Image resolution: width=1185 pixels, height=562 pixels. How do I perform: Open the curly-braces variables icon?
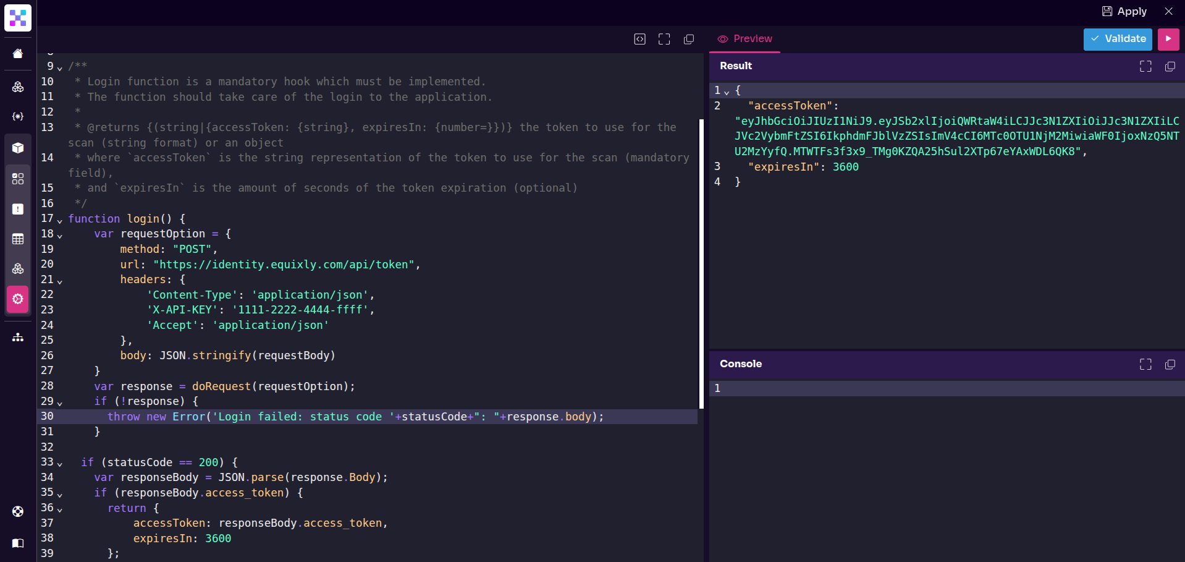(18, 116)
